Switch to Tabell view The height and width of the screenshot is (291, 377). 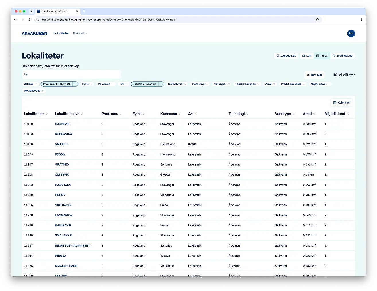322,56
